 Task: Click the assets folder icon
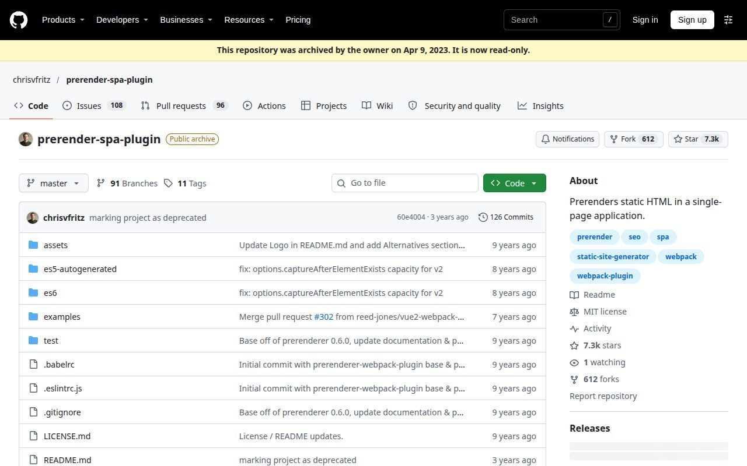[33, 245]
